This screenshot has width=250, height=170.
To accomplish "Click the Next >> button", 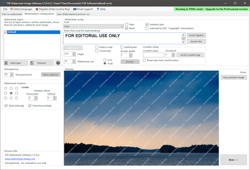I will pyautogui.click(x=233, y=160).
